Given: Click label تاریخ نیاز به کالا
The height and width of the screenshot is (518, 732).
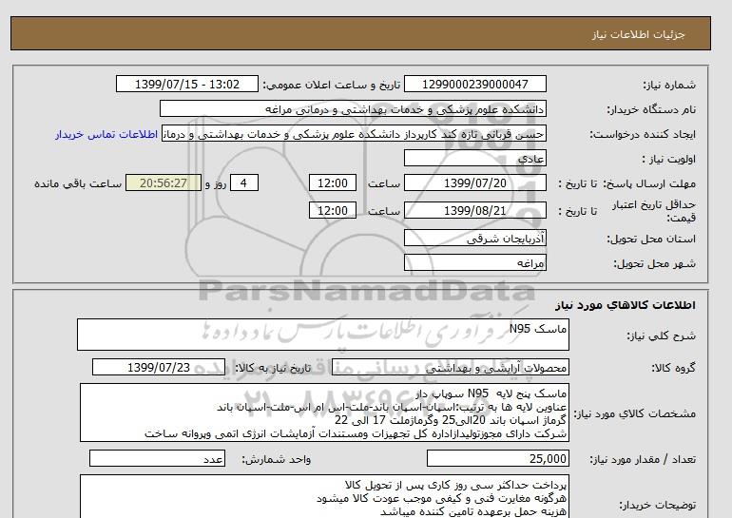Looking at the screenshot, I should tap(273, 368).
